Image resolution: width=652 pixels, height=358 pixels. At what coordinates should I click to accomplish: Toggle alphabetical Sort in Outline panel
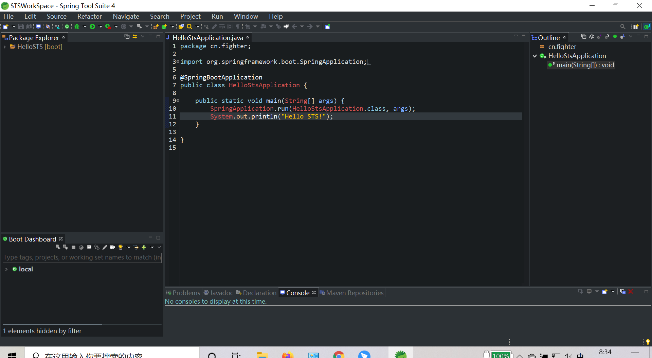592,36
